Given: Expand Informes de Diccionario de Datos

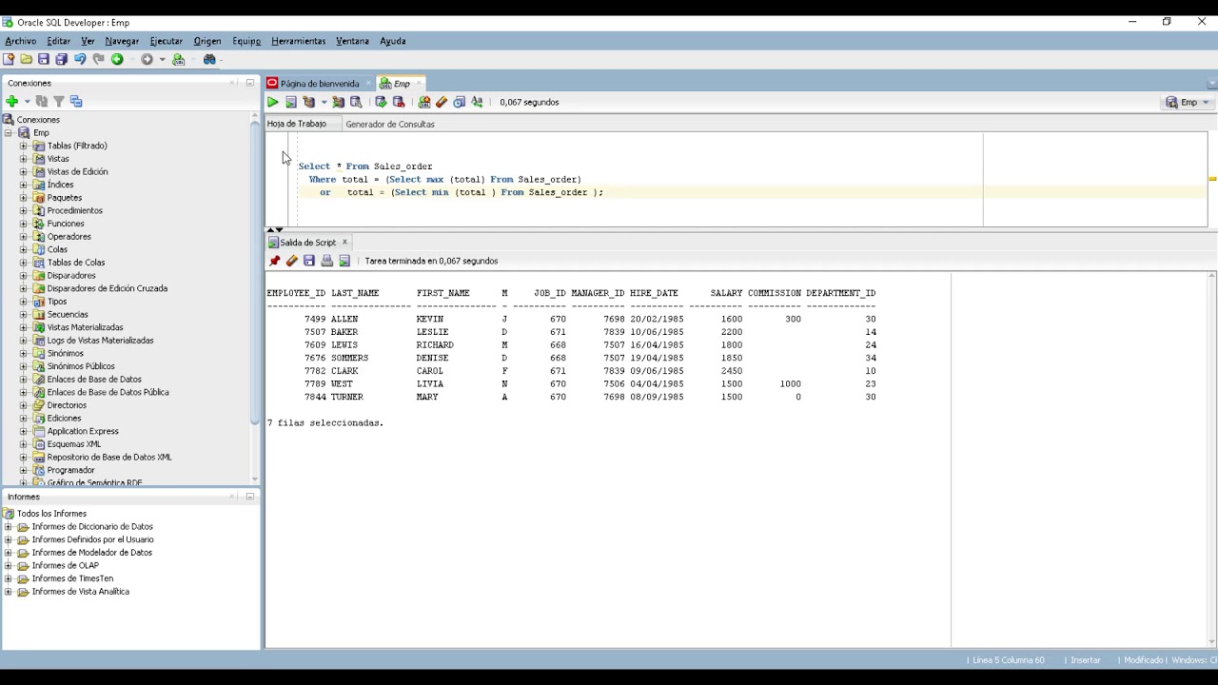Looking at the screenshot, I should click(x=9, y=526).
